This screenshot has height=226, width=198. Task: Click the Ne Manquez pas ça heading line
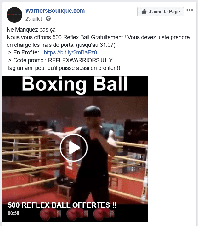tap(33, 30)
